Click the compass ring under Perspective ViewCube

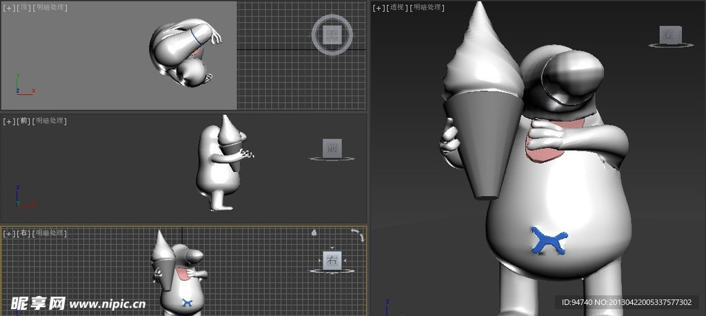point(670,45)
